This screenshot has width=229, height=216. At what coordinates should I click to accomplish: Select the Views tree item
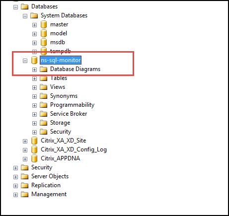(58, 87)
